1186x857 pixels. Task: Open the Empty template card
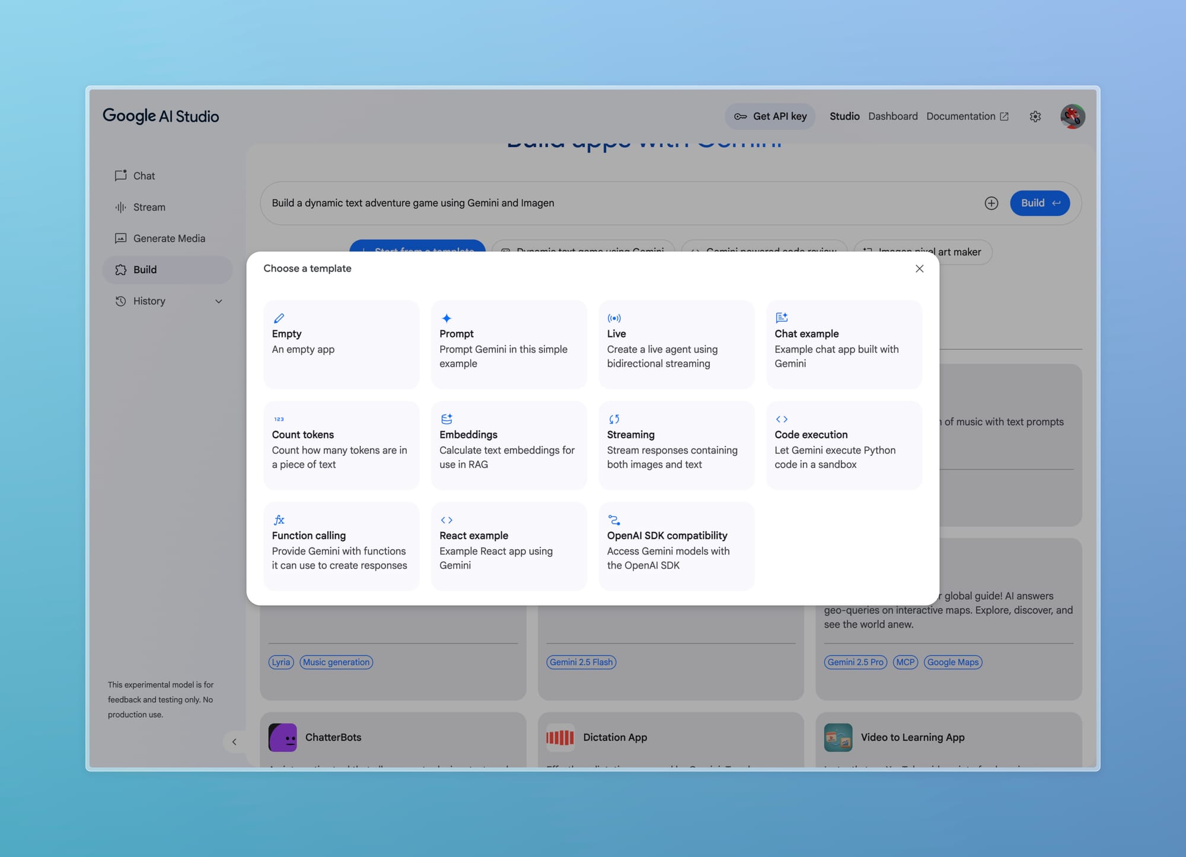pos(341,344)
